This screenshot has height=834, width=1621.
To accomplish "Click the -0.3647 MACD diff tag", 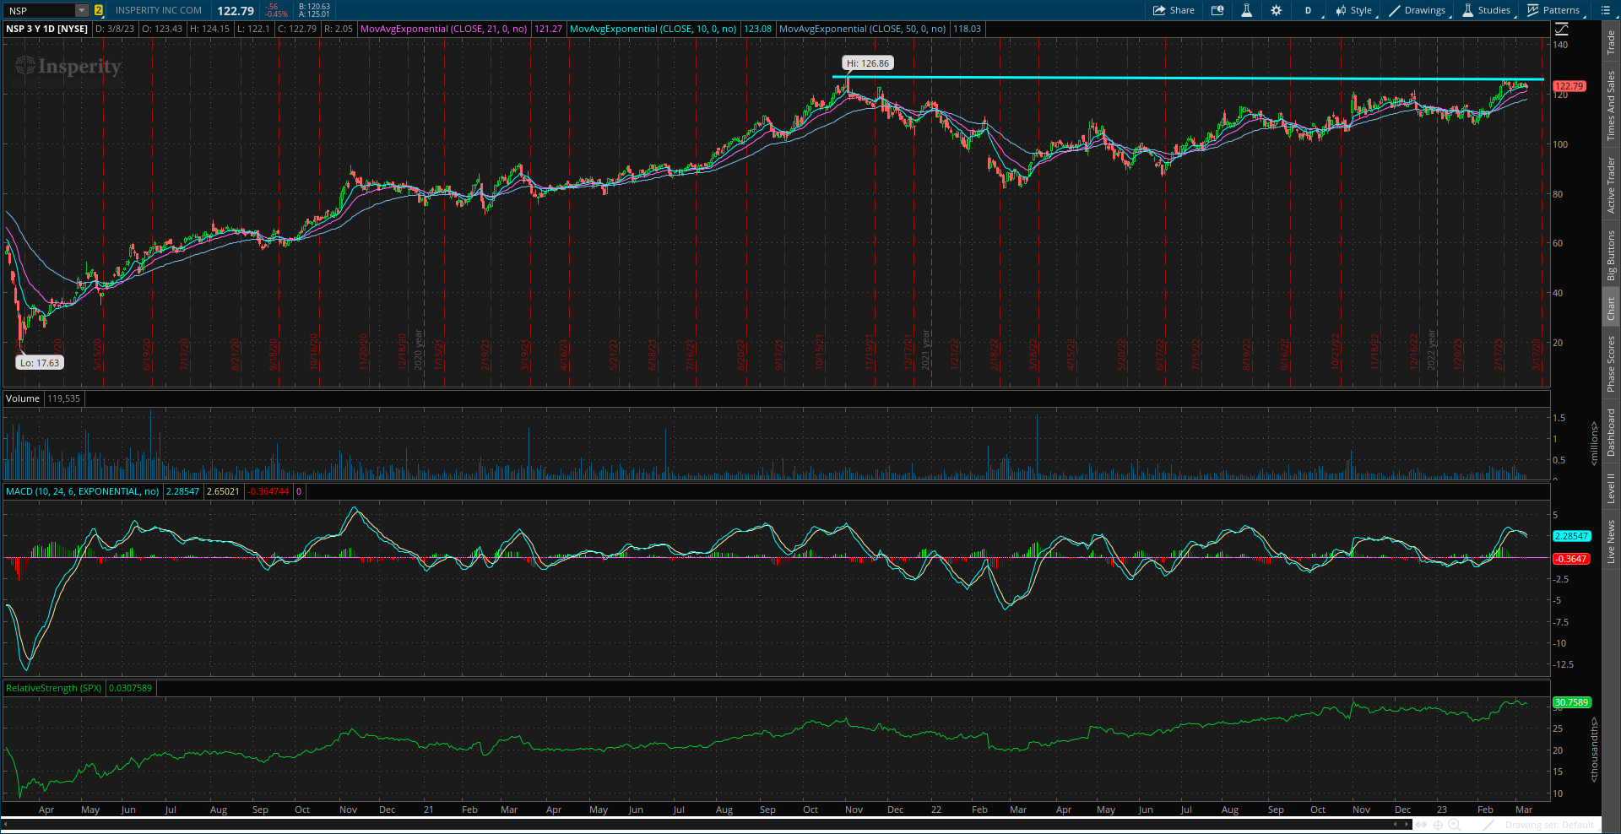I will pos(1571,559).
